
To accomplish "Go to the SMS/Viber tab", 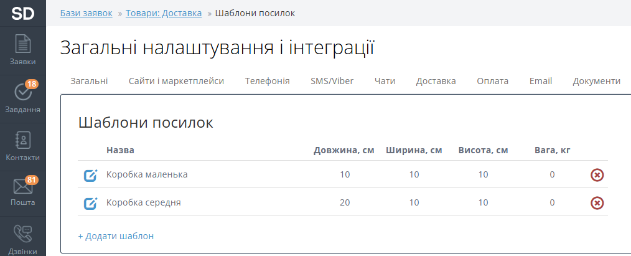I will 332,81.
